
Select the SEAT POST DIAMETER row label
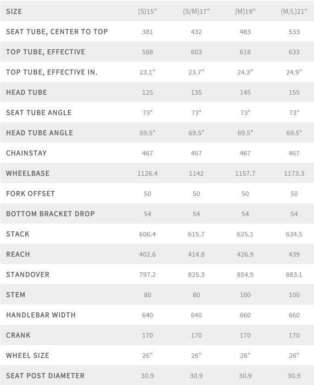click(x=45, y=376)
